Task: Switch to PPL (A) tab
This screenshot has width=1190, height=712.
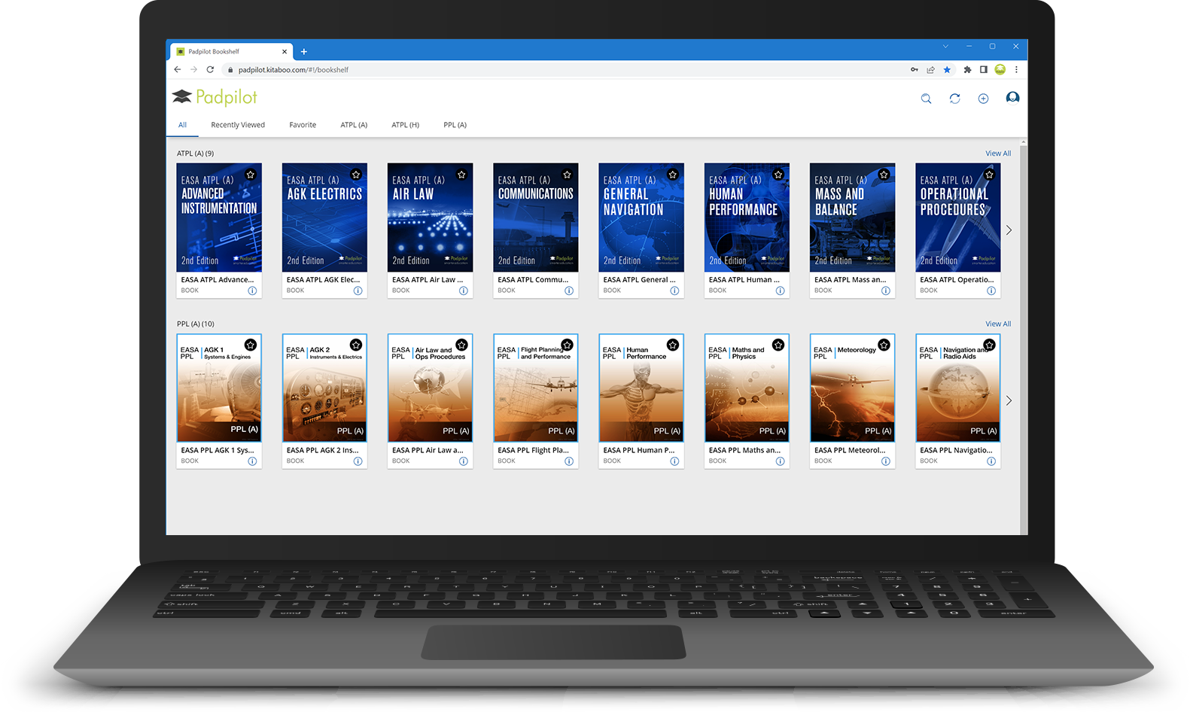Action: 455,125
